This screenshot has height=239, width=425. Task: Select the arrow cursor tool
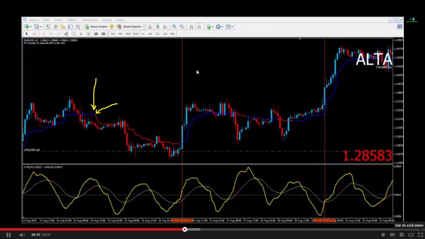coord(26,34)
